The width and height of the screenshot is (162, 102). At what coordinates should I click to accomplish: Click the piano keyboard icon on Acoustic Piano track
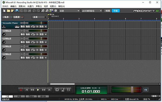[x=17, y=27]
